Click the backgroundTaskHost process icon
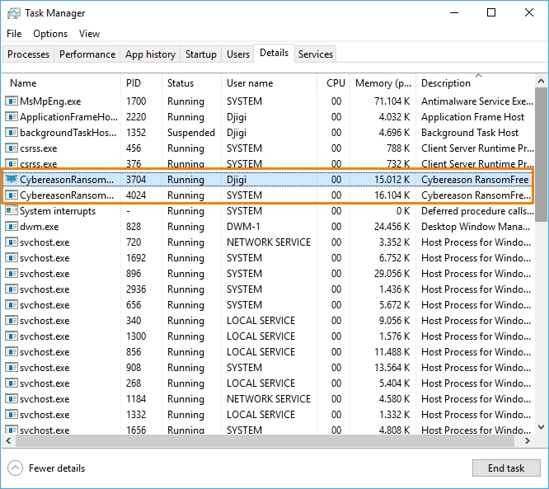 coord(12,133)
